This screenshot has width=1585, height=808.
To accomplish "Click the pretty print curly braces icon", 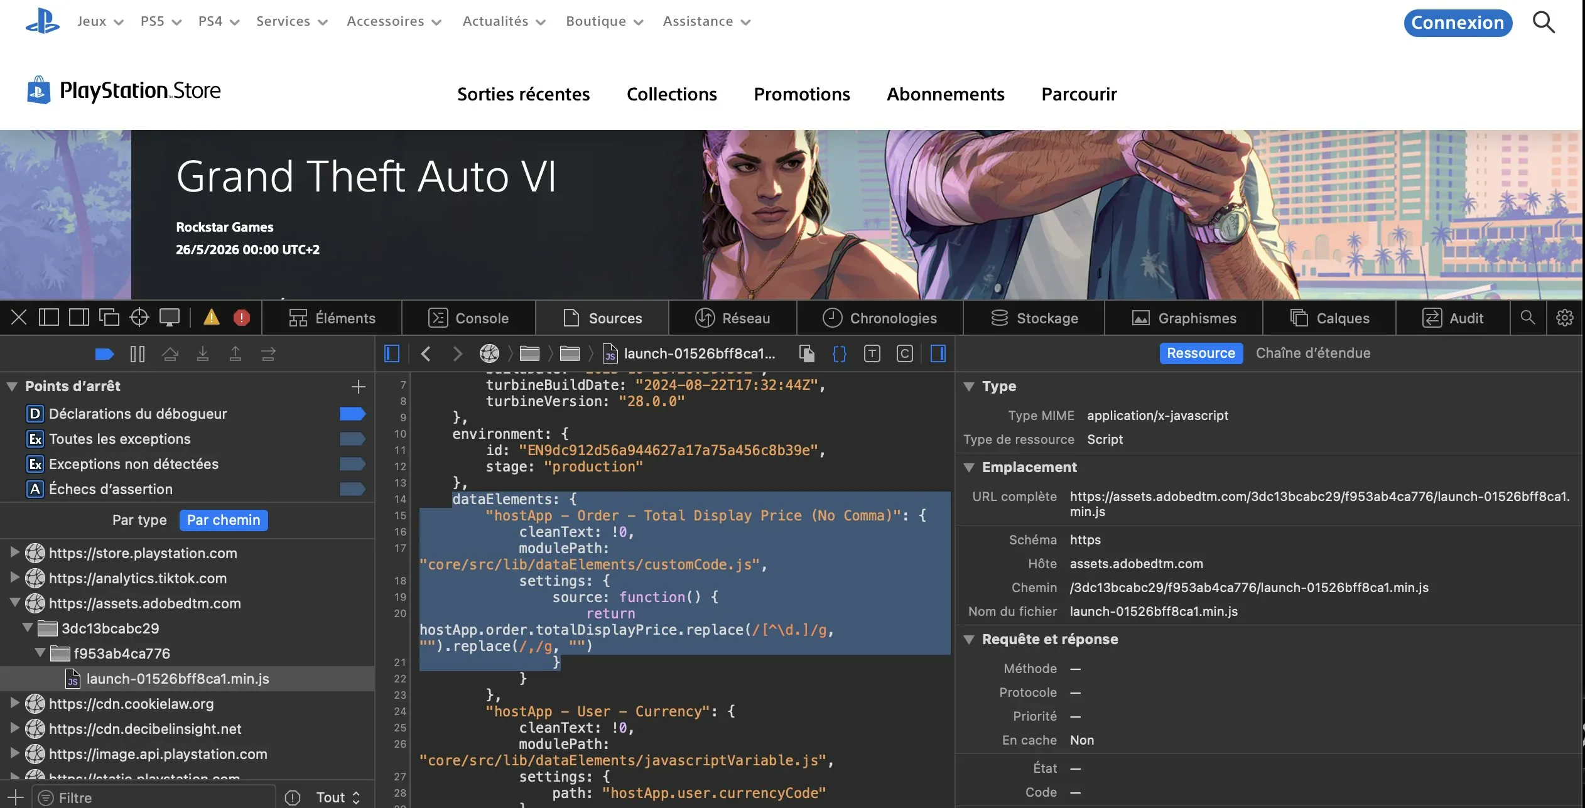I will coord(839,354).
